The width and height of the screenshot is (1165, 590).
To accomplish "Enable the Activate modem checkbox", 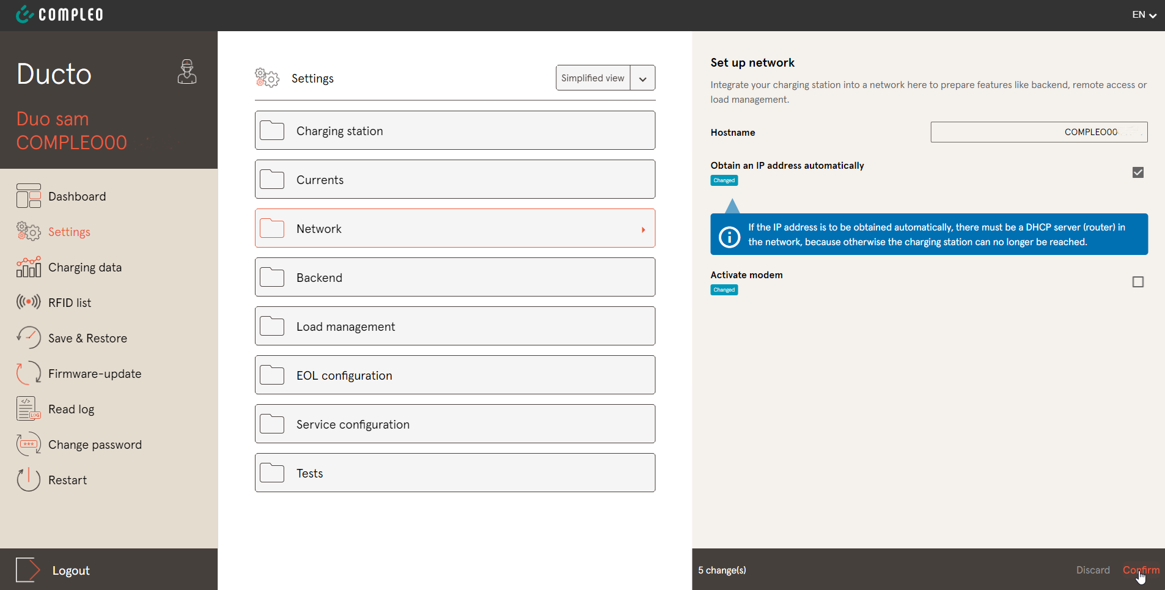I will click(x=1137, y=282).
